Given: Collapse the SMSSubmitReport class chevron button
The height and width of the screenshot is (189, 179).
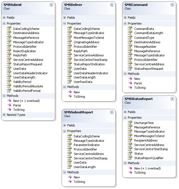Looking at the screenshot, I should pos(112,112).
